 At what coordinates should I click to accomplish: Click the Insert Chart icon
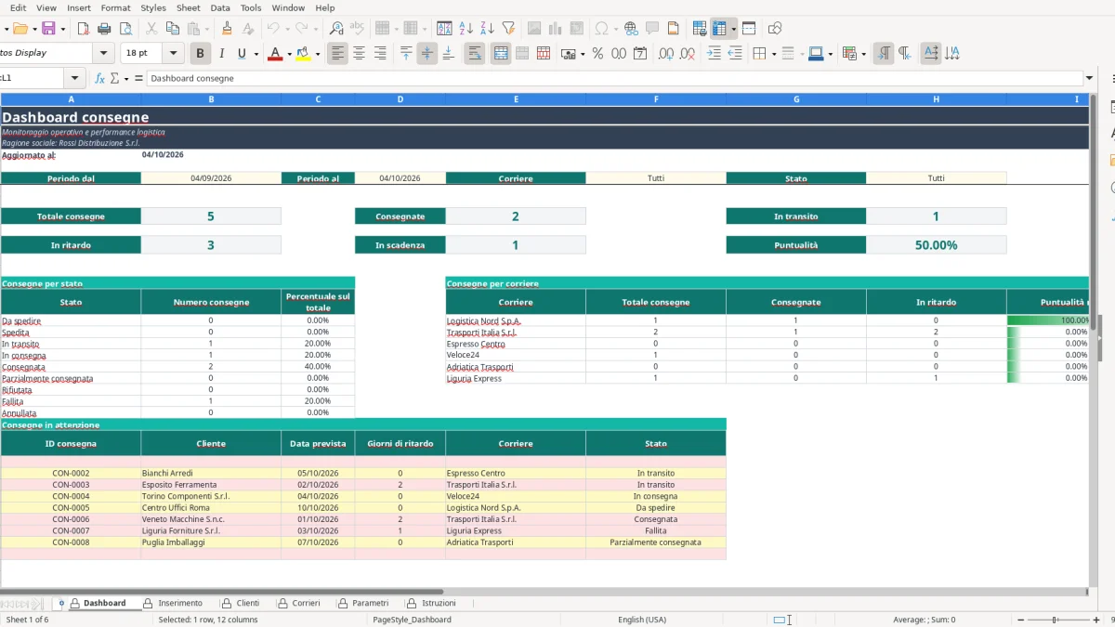click(x=556, y=29)
